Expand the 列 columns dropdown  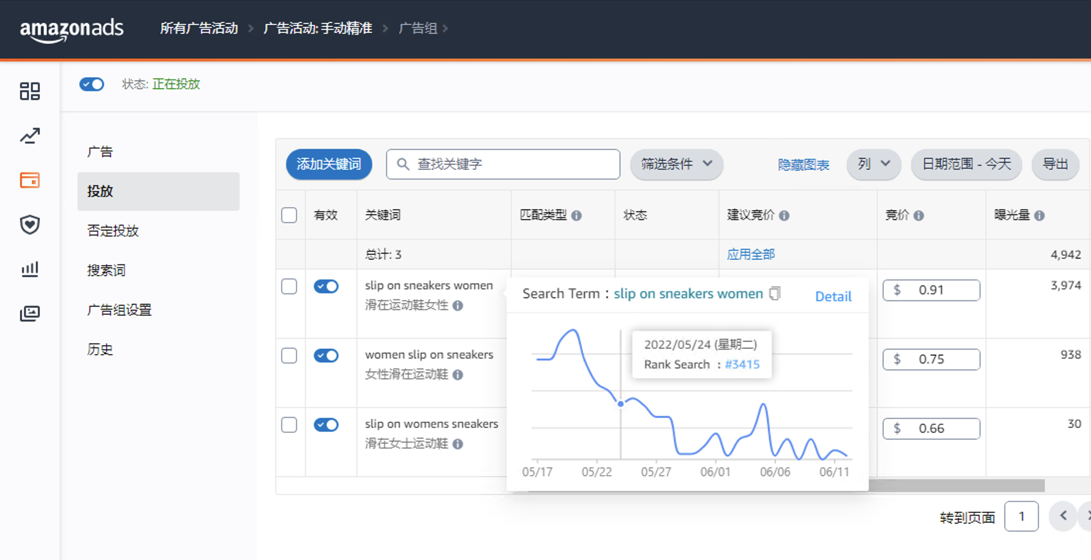click(x=873, y=164)
